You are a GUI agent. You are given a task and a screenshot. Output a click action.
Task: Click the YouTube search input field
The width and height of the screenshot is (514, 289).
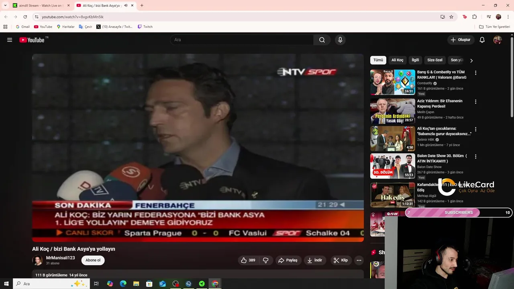click(x=242, y=40)
